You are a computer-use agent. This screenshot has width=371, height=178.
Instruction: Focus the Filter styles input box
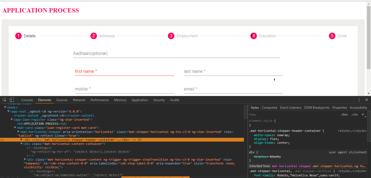point(293,115)
